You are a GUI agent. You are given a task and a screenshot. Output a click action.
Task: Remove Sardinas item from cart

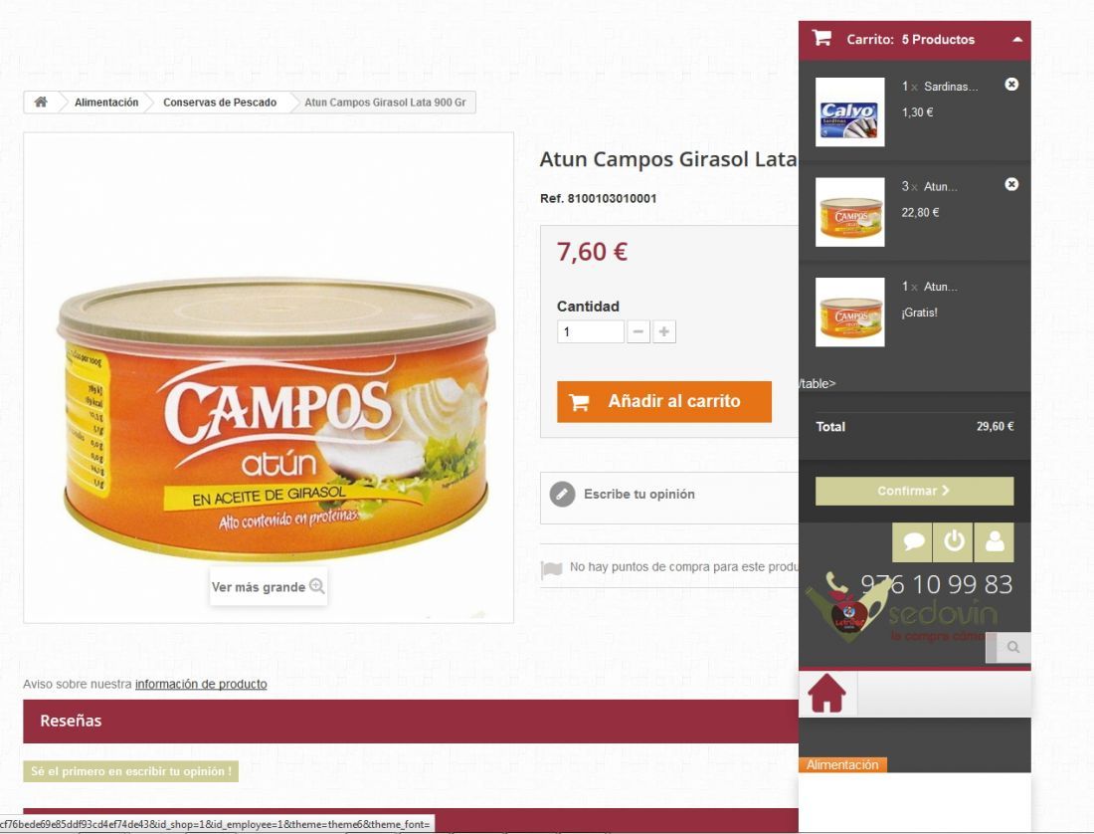coord(1011,85)
